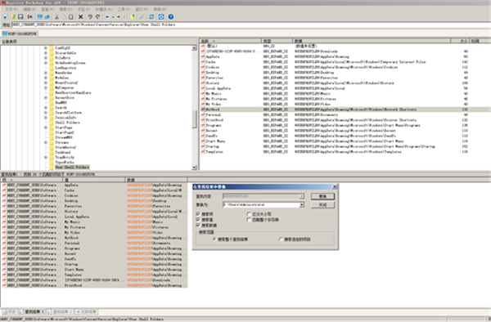The height and width of the screenshot is (322, 491).
Task: Sort value list by 类型 column header
Action: click(277, 41)
